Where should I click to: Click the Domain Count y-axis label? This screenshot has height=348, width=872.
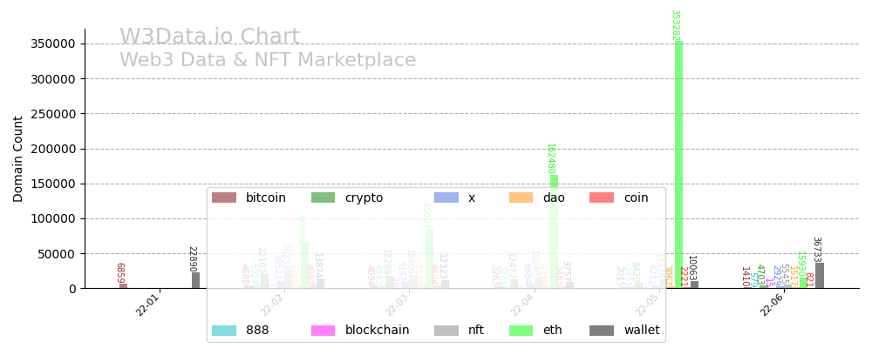[18, 158]
